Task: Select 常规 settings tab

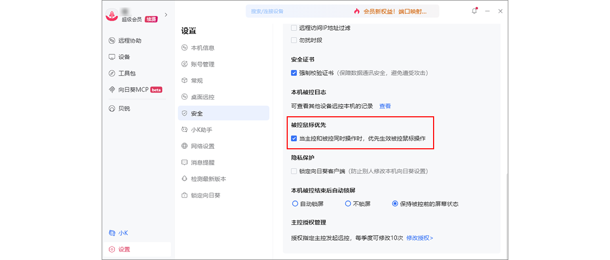Action: pyautogui.click(x=224, y=80)
